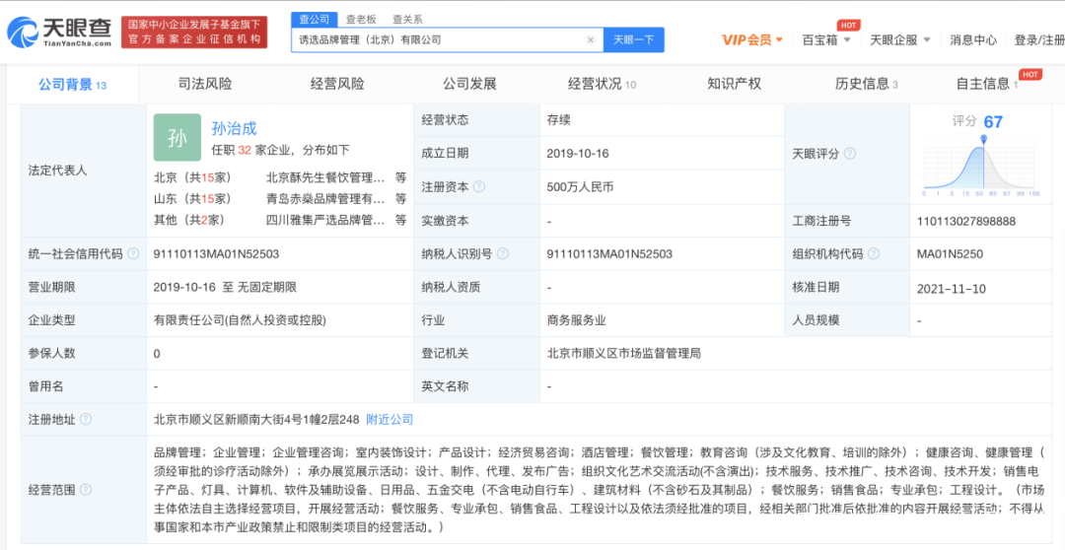The width and height of the screenshot is (1065, 550).
Task: Clear the search box with the X icon
Action: [590, 40]
